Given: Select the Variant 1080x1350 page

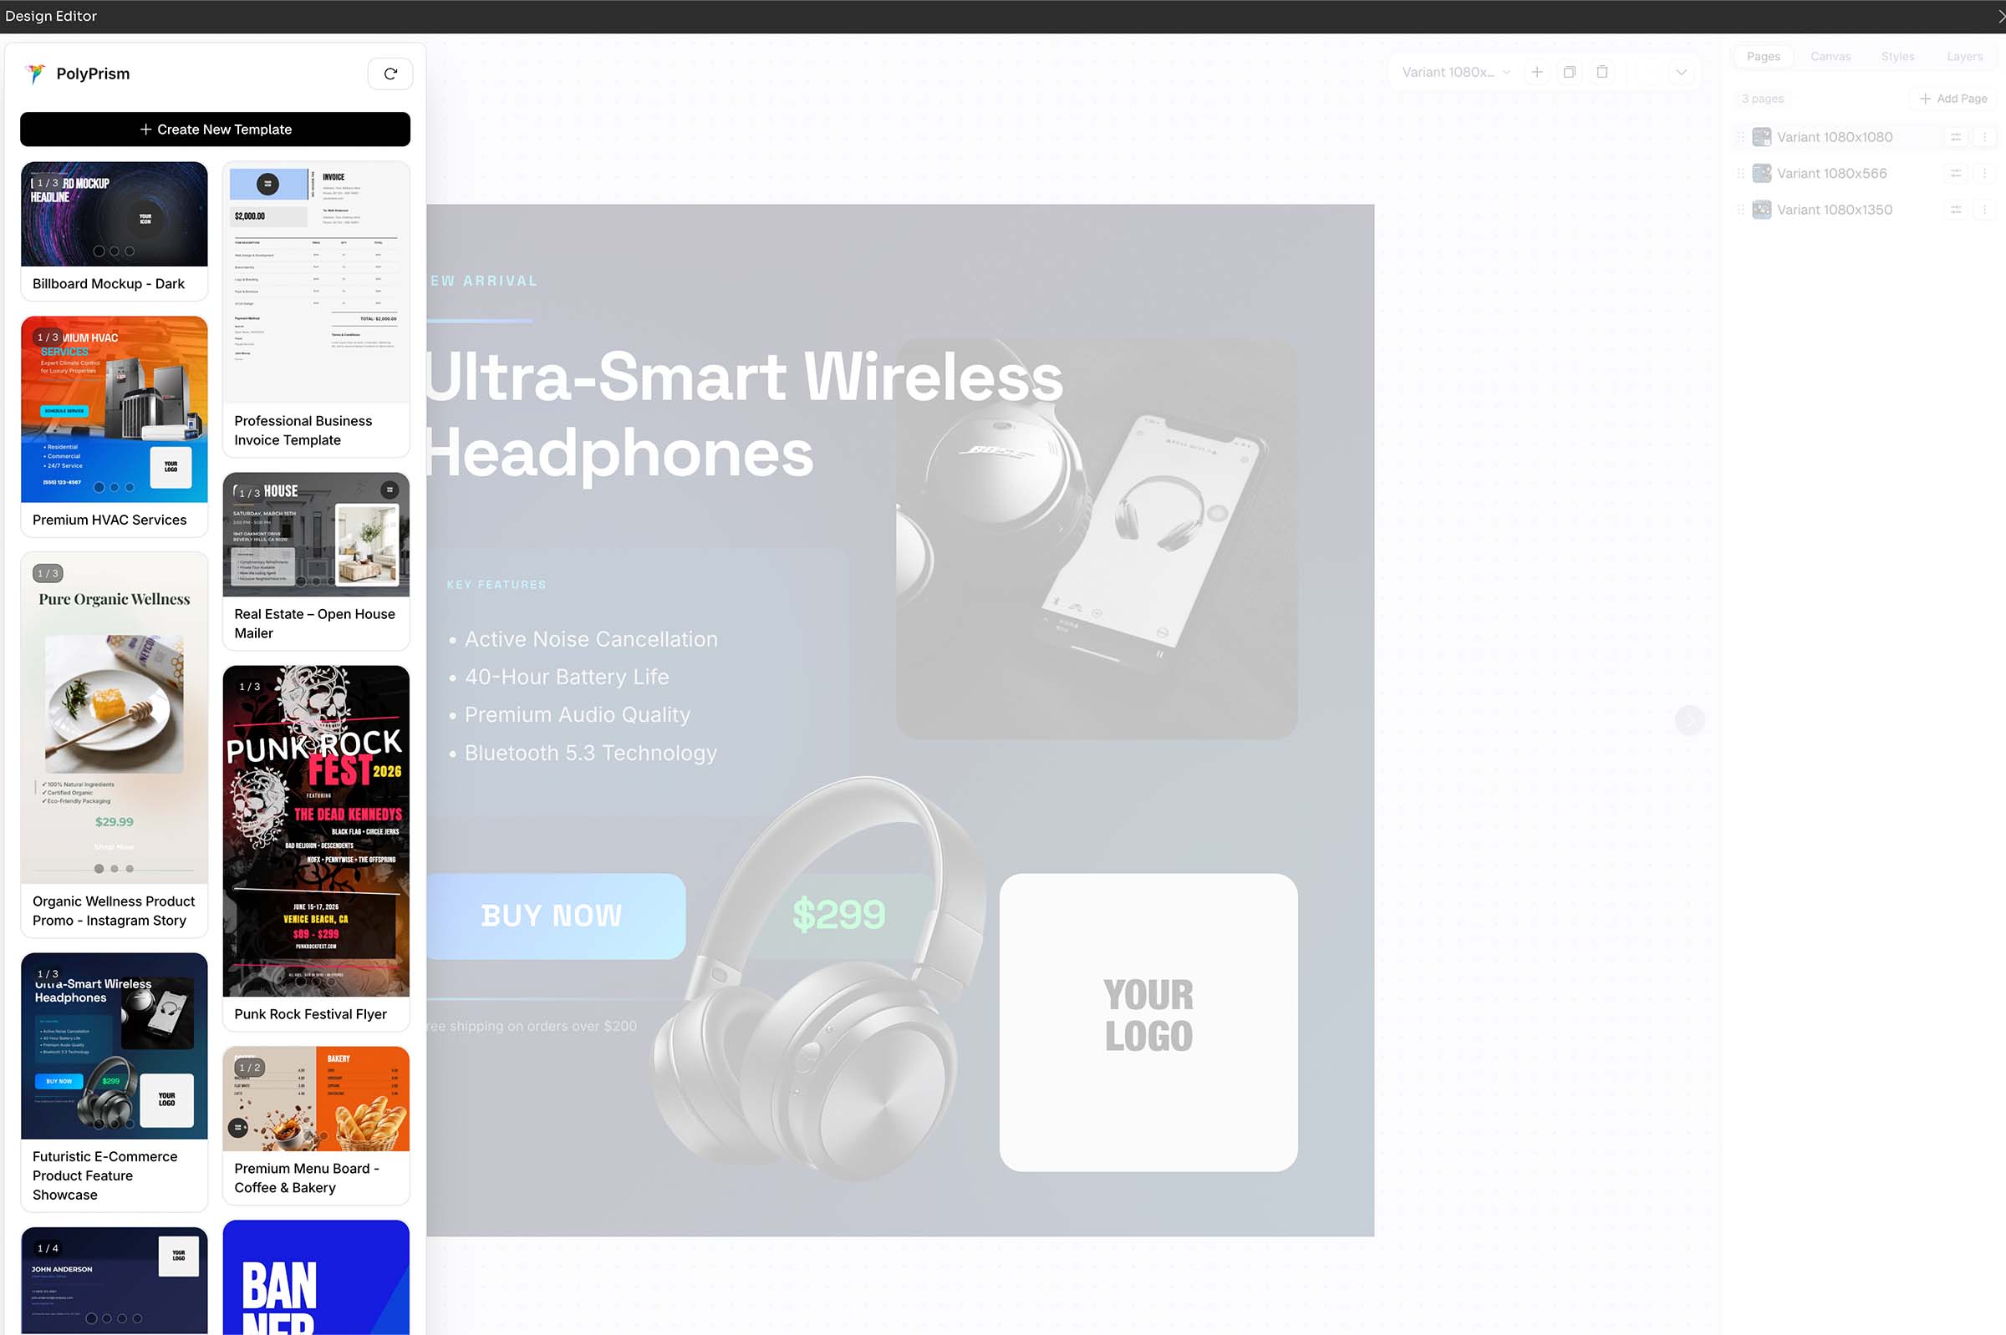Looking at the screenshot, I should pos(1834,211).
